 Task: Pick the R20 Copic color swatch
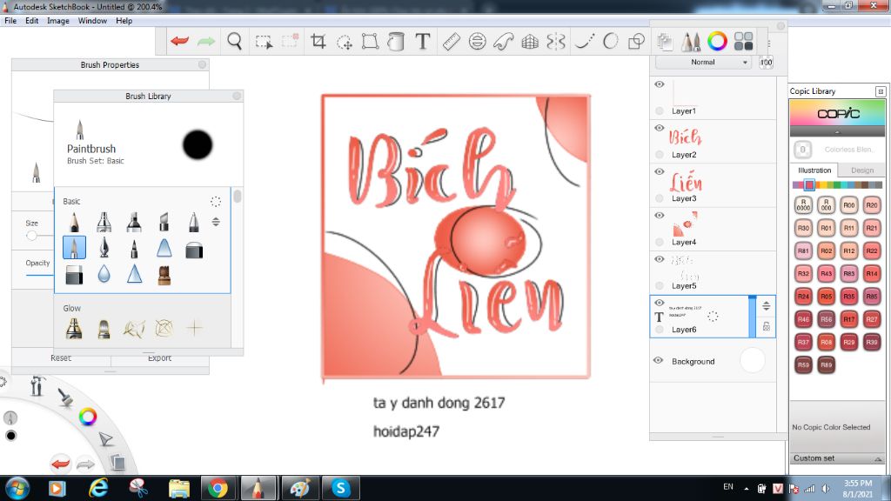872,205
